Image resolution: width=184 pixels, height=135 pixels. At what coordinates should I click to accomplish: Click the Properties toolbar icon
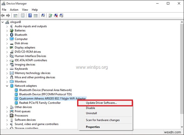(x=23, y=15)
